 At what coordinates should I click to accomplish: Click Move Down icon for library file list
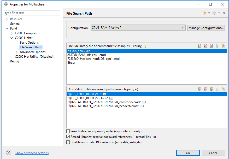[x=223, y=46]
